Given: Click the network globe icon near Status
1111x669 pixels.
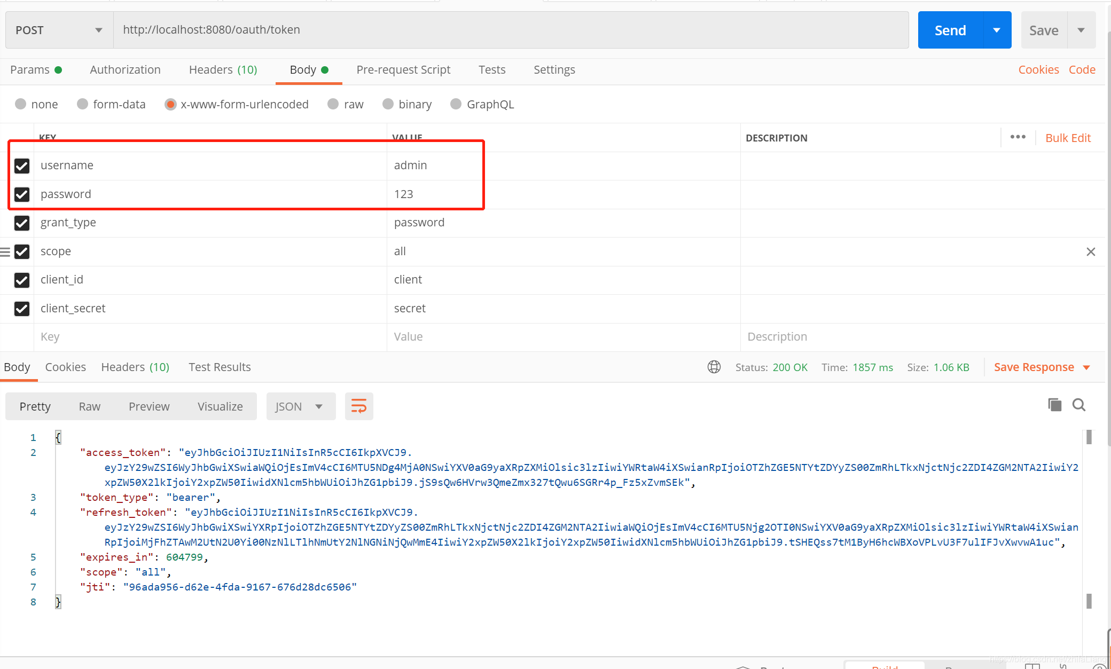Looking at the screenshot, I should pos(714,367).
